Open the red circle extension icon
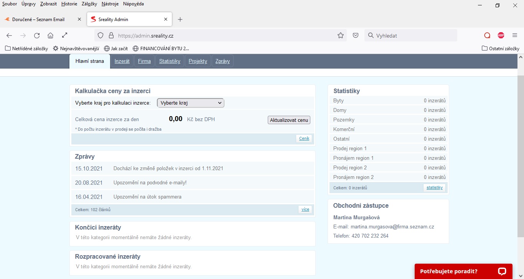 tap(487, 36)
